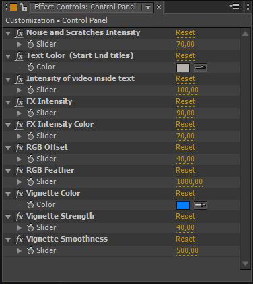253x284 pixels.
Task: Open the Effect Controls panel dropdown arrow
Action: [x=148, y=7]
